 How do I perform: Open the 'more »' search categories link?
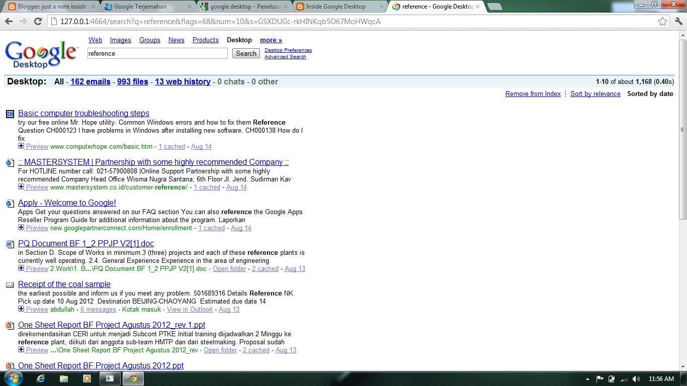tap(271, 40)
